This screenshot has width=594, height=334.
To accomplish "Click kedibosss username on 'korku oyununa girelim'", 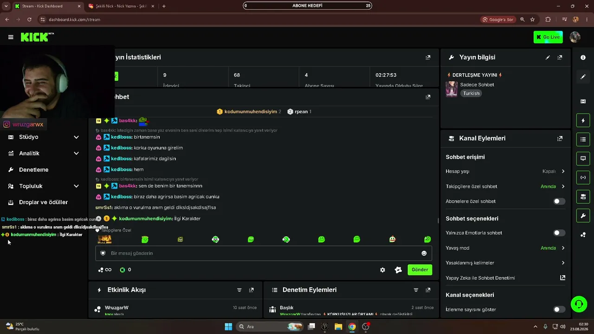I will 122,148.
